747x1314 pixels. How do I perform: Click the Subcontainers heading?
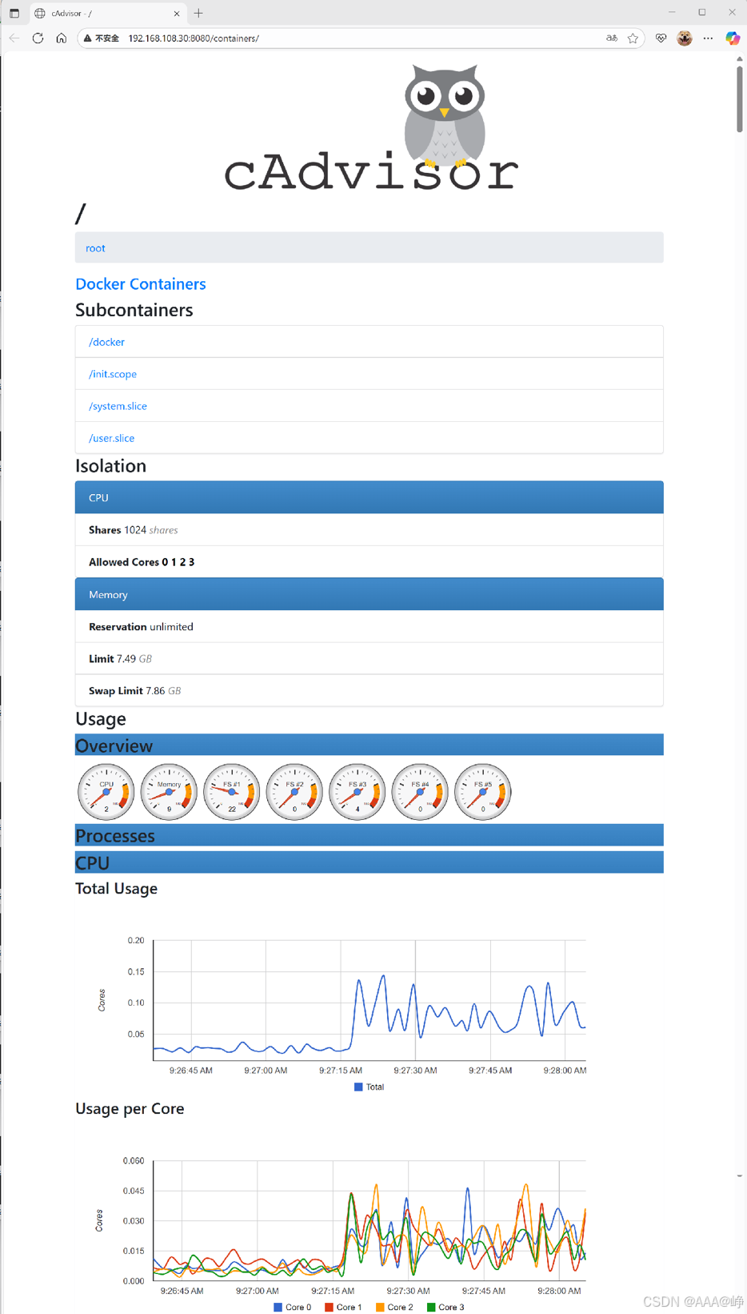(x=134, y=310)
